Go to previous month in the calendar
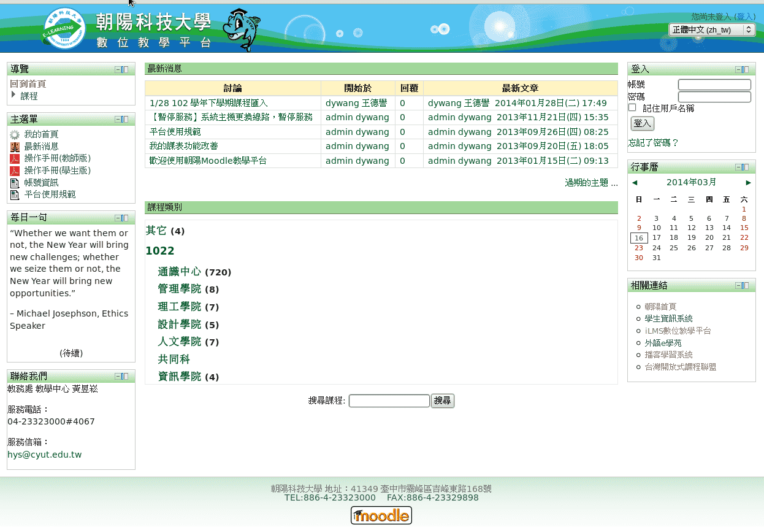This screenshot has height=530, width=764. click(x=635, y=183)
